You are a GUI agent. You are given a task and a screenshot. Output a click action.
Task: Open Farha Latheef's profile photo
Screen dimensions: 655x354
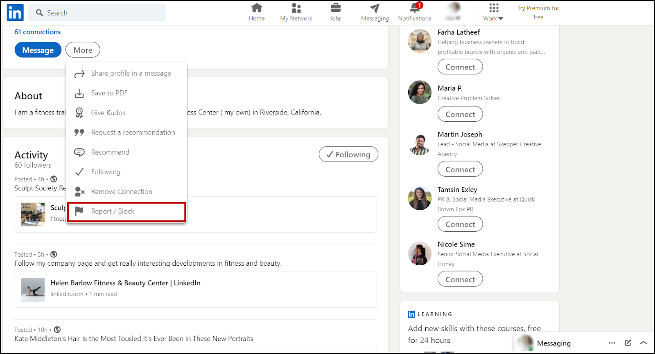420,41
